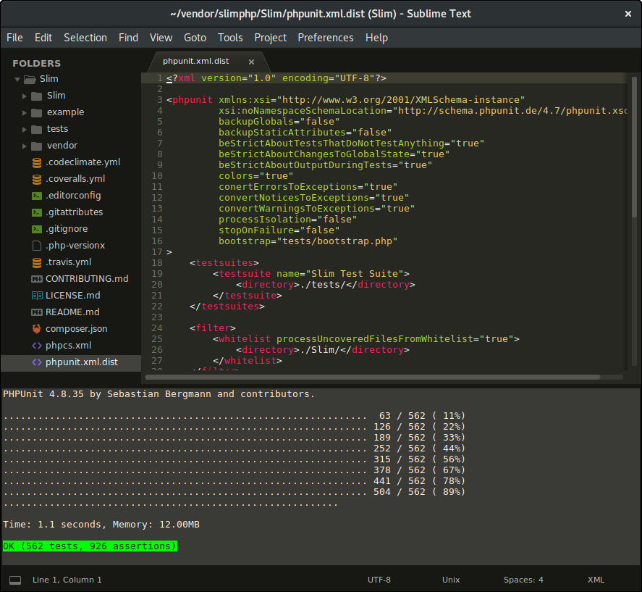Viewport: 642px width, 592px height.
Task: Click the tests folder icon
Action: coord(37,130)
